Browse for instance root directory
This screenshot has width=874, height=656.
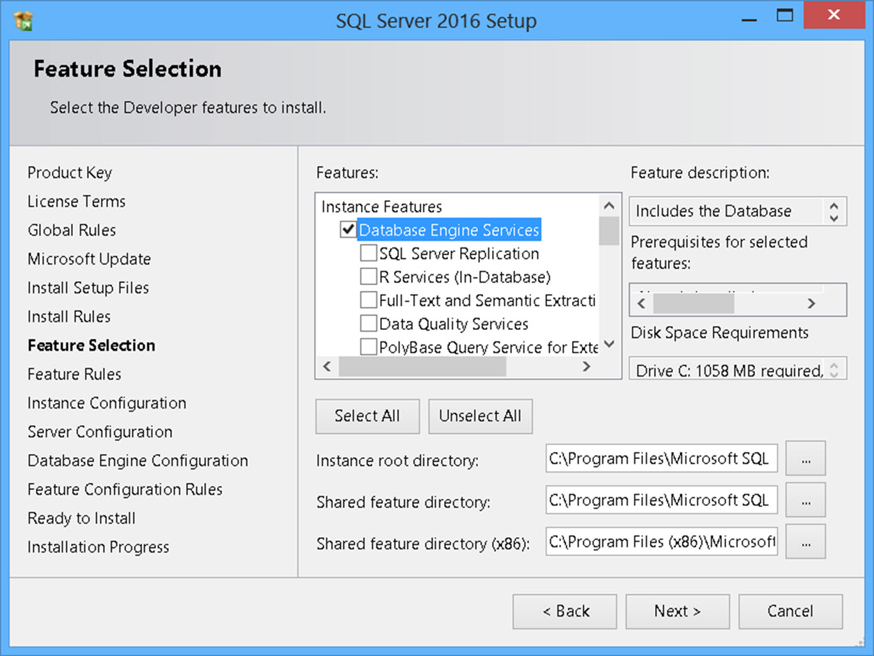[x=805, y=458]
